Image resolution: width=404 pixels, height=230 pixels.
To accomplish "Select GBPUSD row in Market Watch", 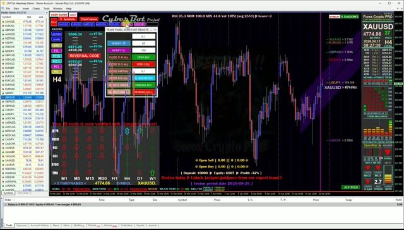I will [23, 30].
